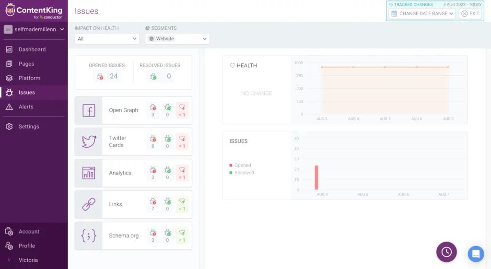Screen dimensions: 491x269
Task: Expand the Impact on Health dropdown
Action: pos(107,39)
